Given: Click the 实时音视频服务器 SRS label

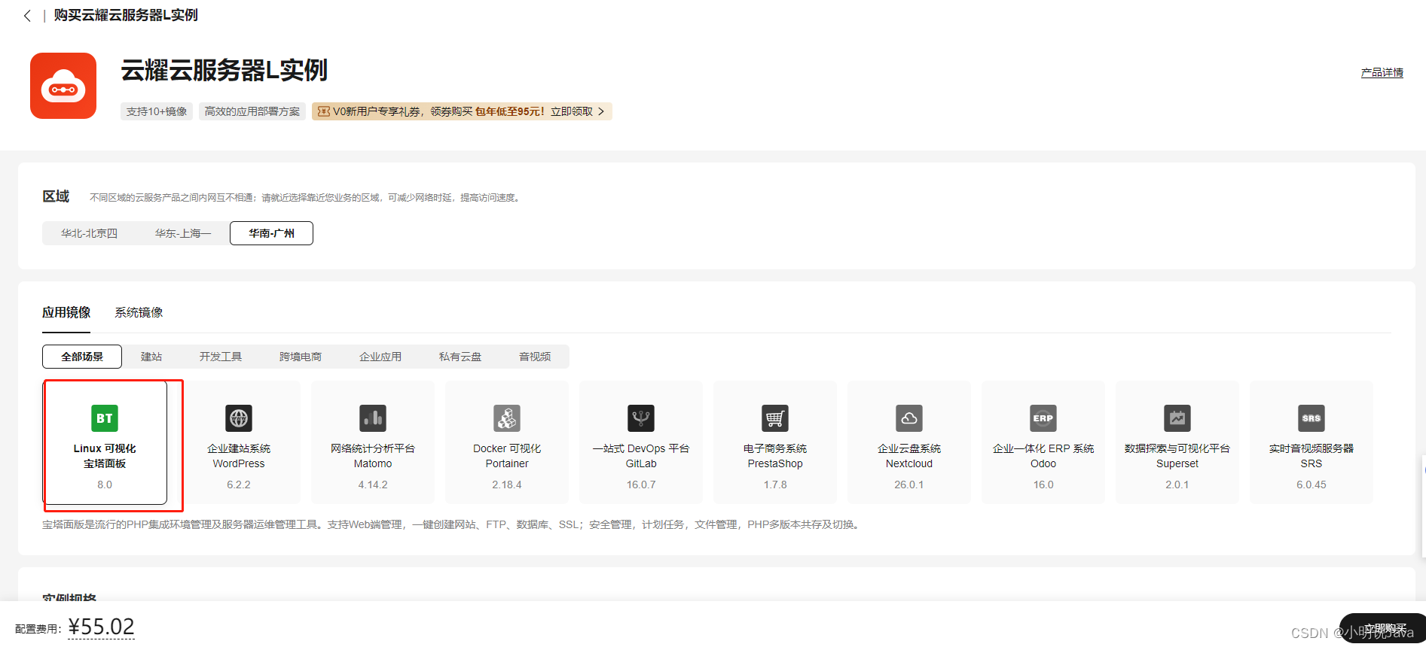Looking at the screenshot, I should tap(1311, 456).
